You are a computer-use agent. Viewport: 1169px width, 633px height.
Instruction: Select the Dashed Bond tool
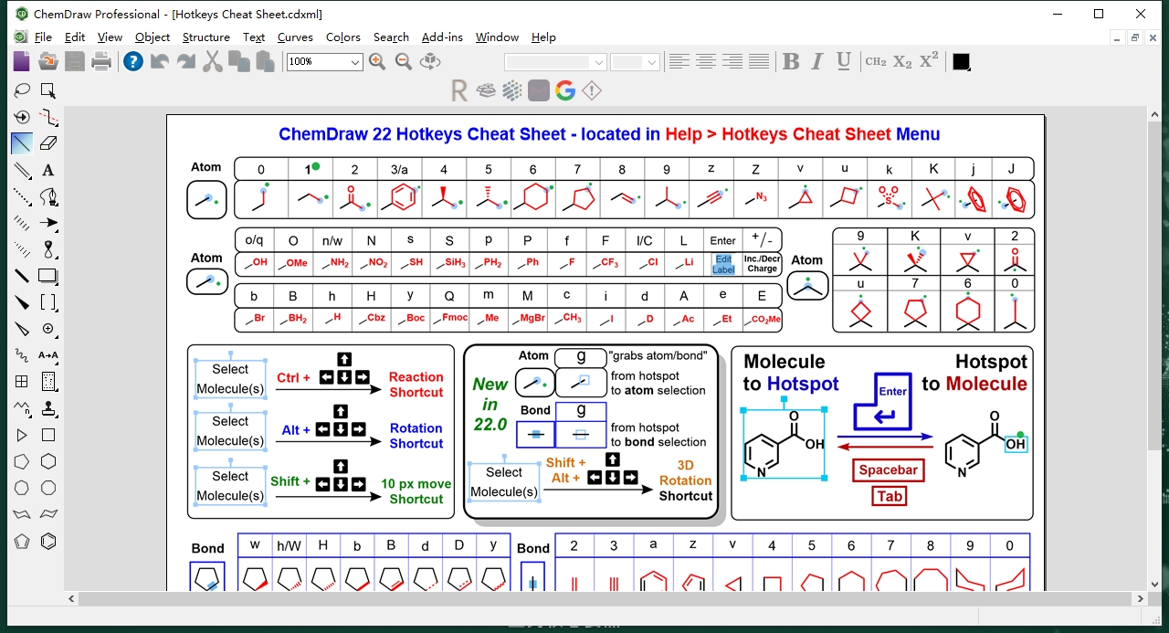pyautogui.click(x=22, y=196)
